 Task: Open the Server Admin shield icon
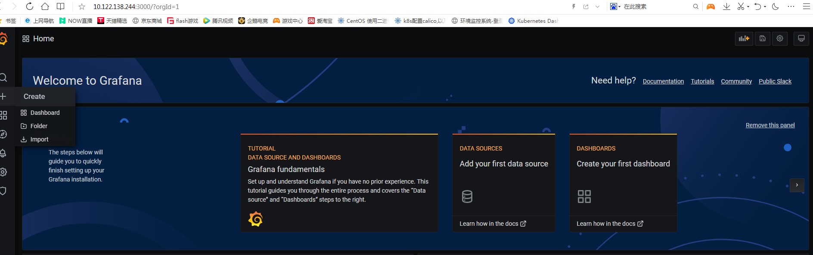coord(3,191)
